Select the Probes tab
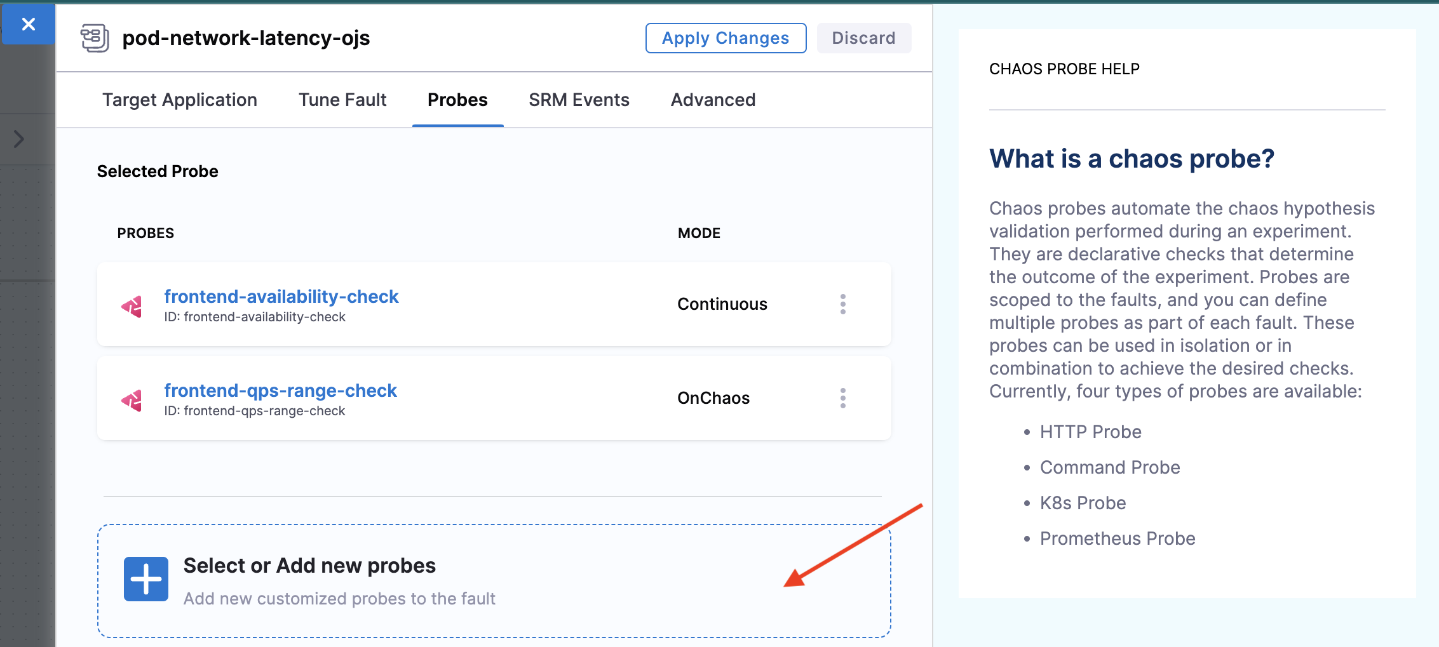Image resolution: width=1439 pixels, height=647 pixels. pos(457,100)
